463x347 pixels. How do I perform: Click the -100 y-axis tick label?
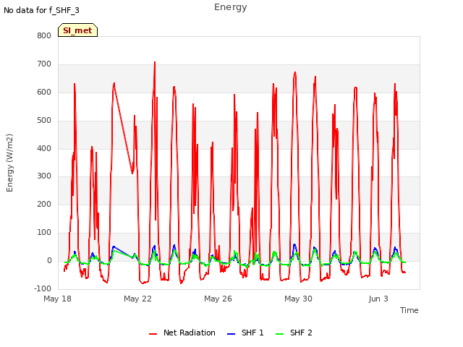click(43, 288)
